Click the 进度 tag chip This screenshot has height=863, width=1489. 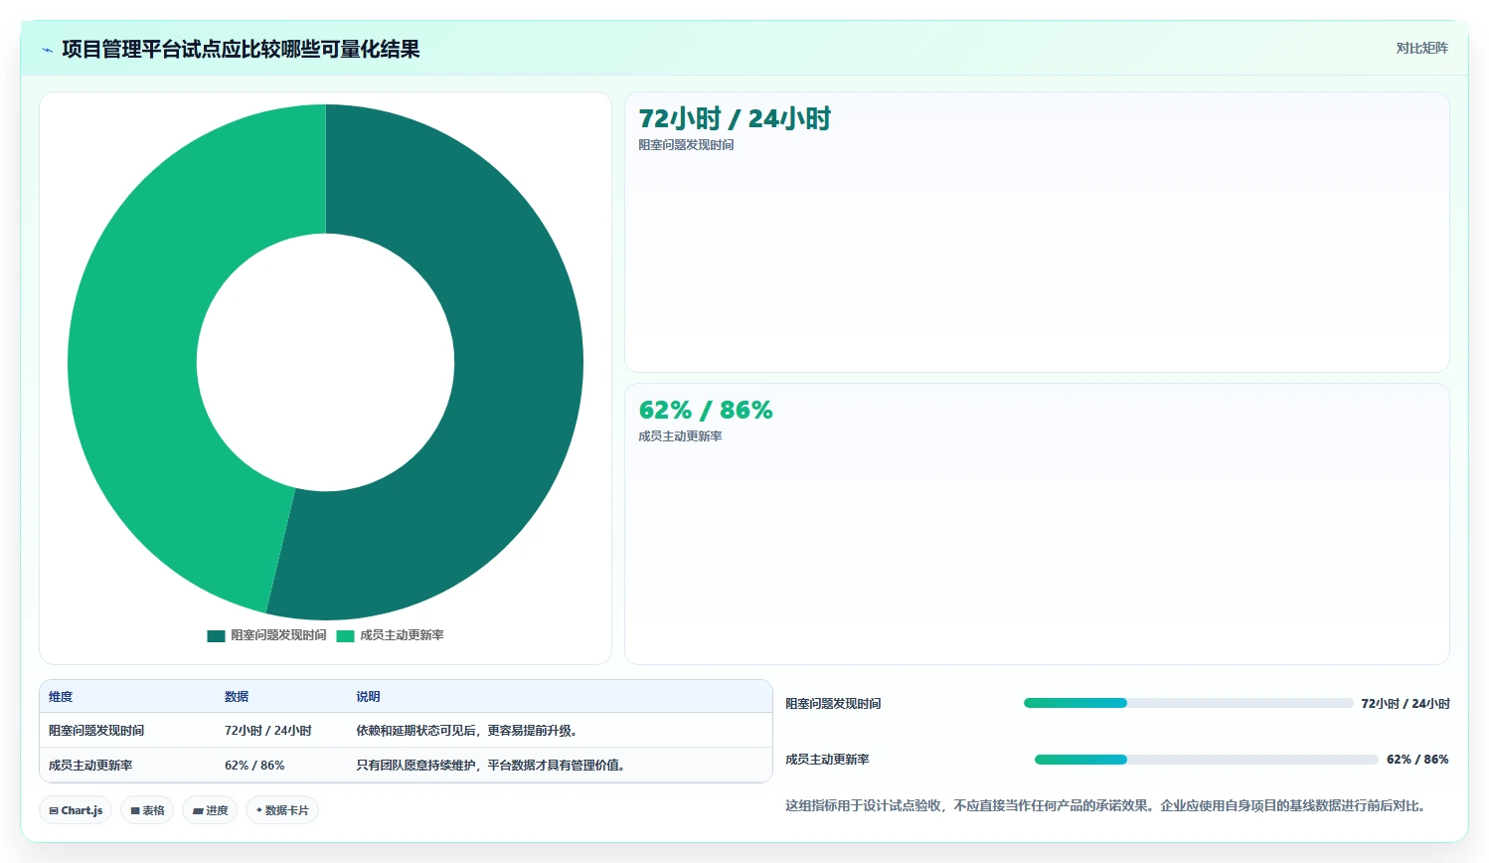tap(210, 810)
